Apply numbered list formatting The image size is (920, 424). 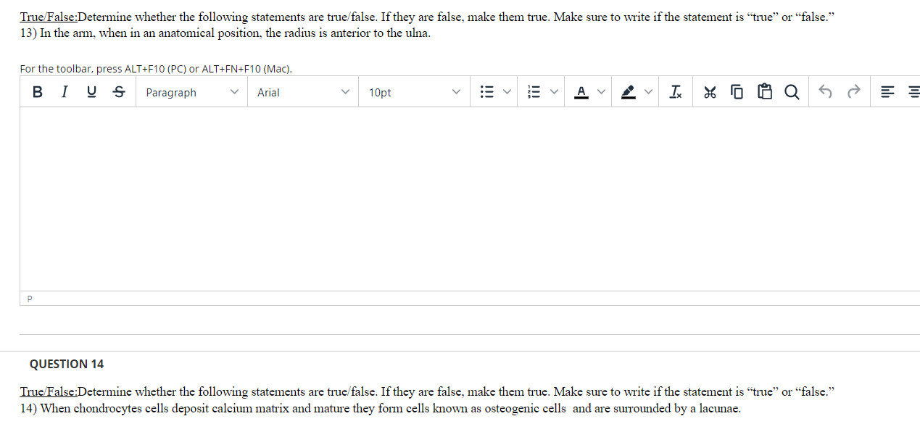coord(534,92)
